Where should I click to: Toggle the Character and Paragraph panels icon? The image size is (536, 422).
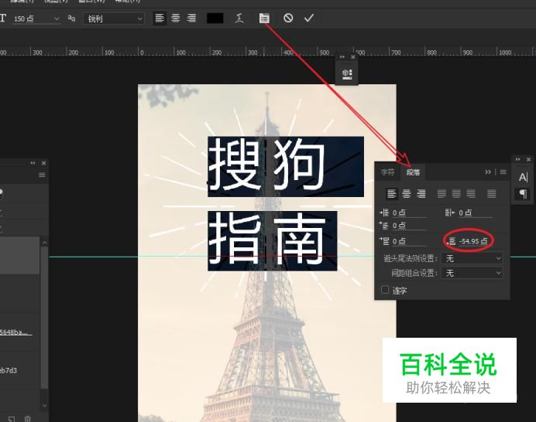pos(264,18)
